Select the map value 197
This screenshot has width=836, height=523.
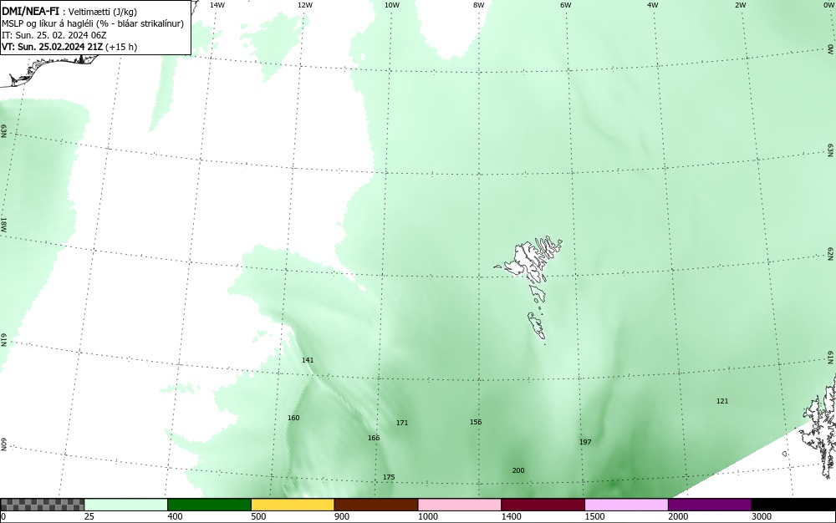point(585,442)
